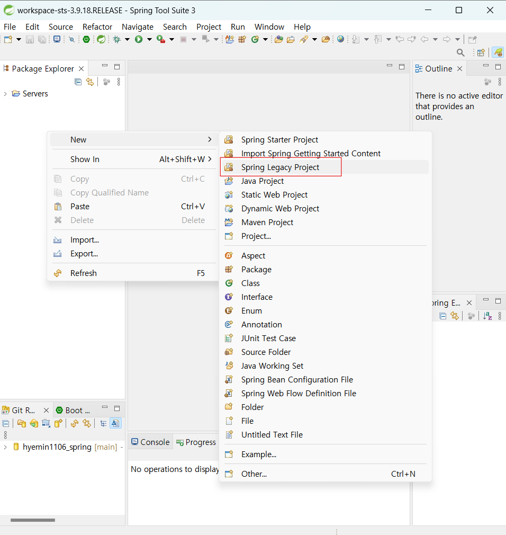
Task: Open dropdown arrow next to Run button
Action: click(x=149, y=39)
